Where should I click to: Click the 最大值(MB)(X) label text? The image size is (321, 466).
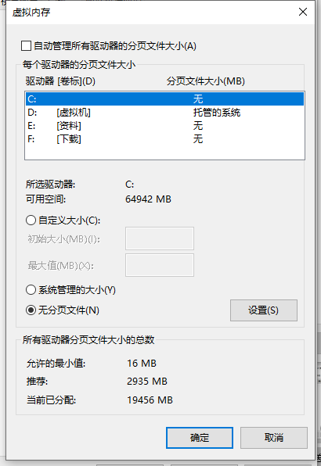(x=61, y=266)
